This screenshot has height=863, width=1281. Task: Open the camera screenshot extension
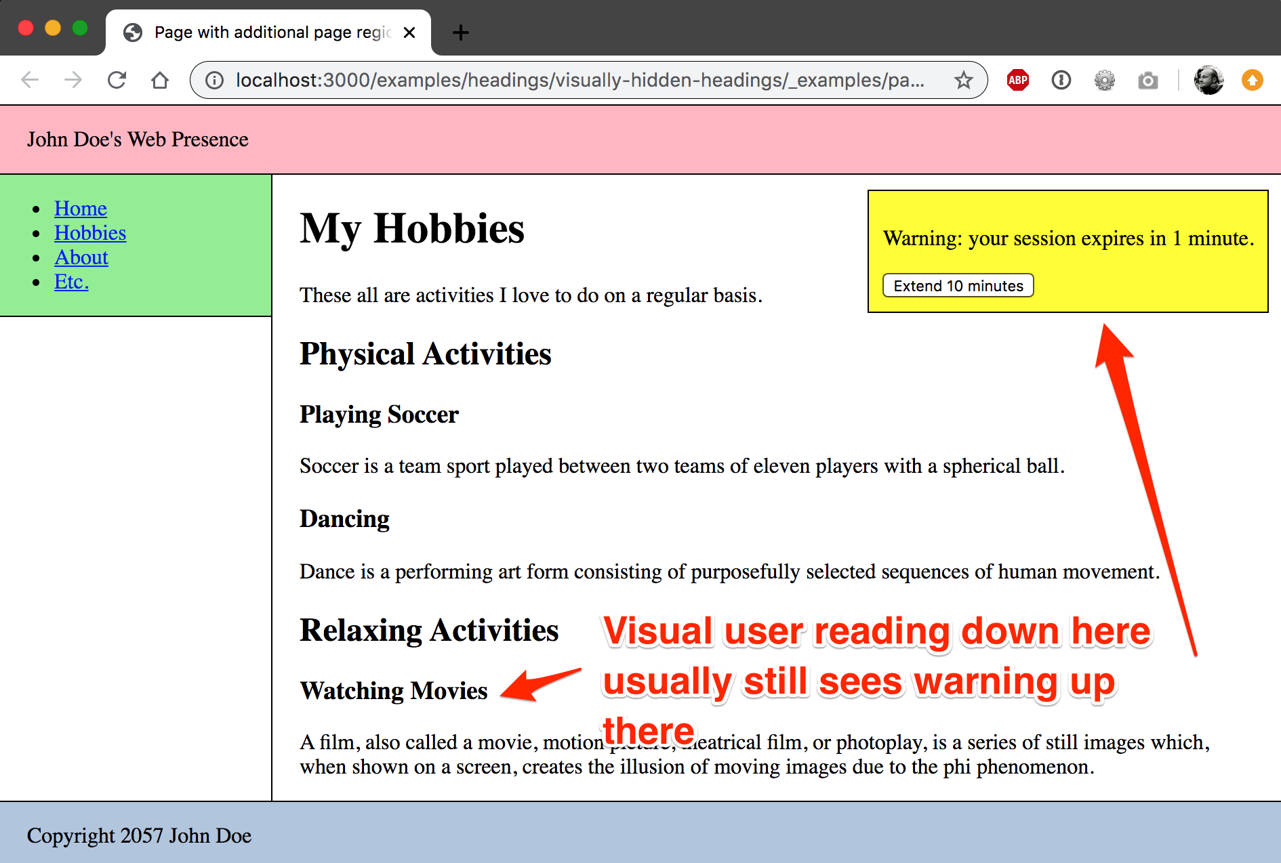pyautogui.click(x=1147, y=81)
